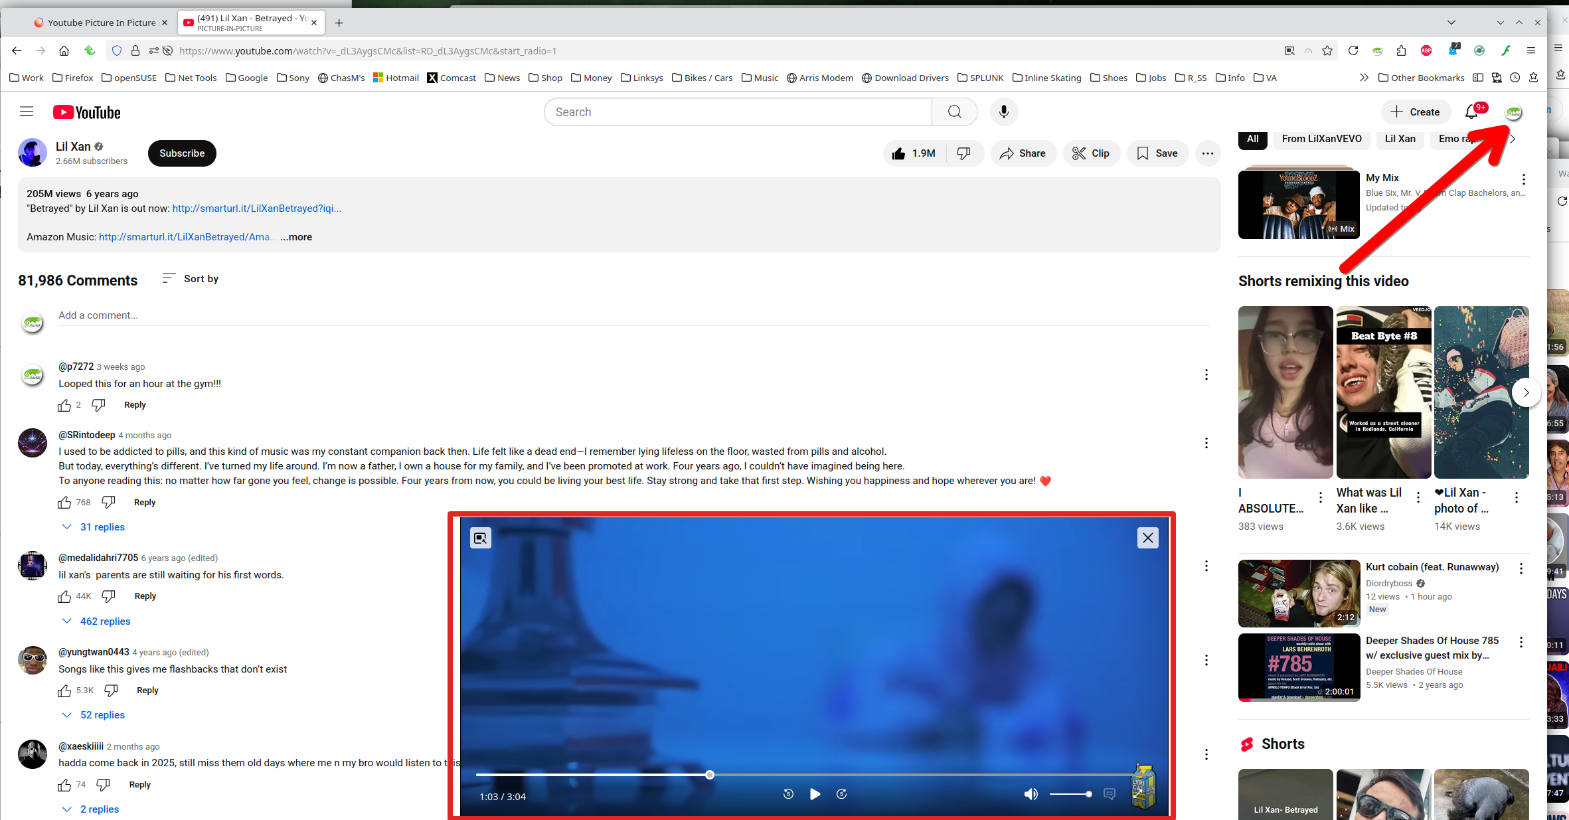
Task: Open the My Mix thumbnail
Action: (x=1299, y=205)
